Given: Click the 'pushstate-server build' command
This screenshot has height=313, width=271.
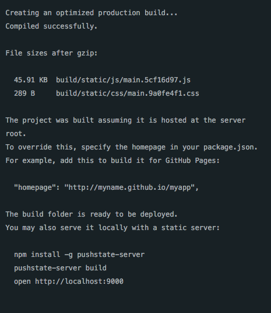Looking at the screenshot, I should click(61, 268).
